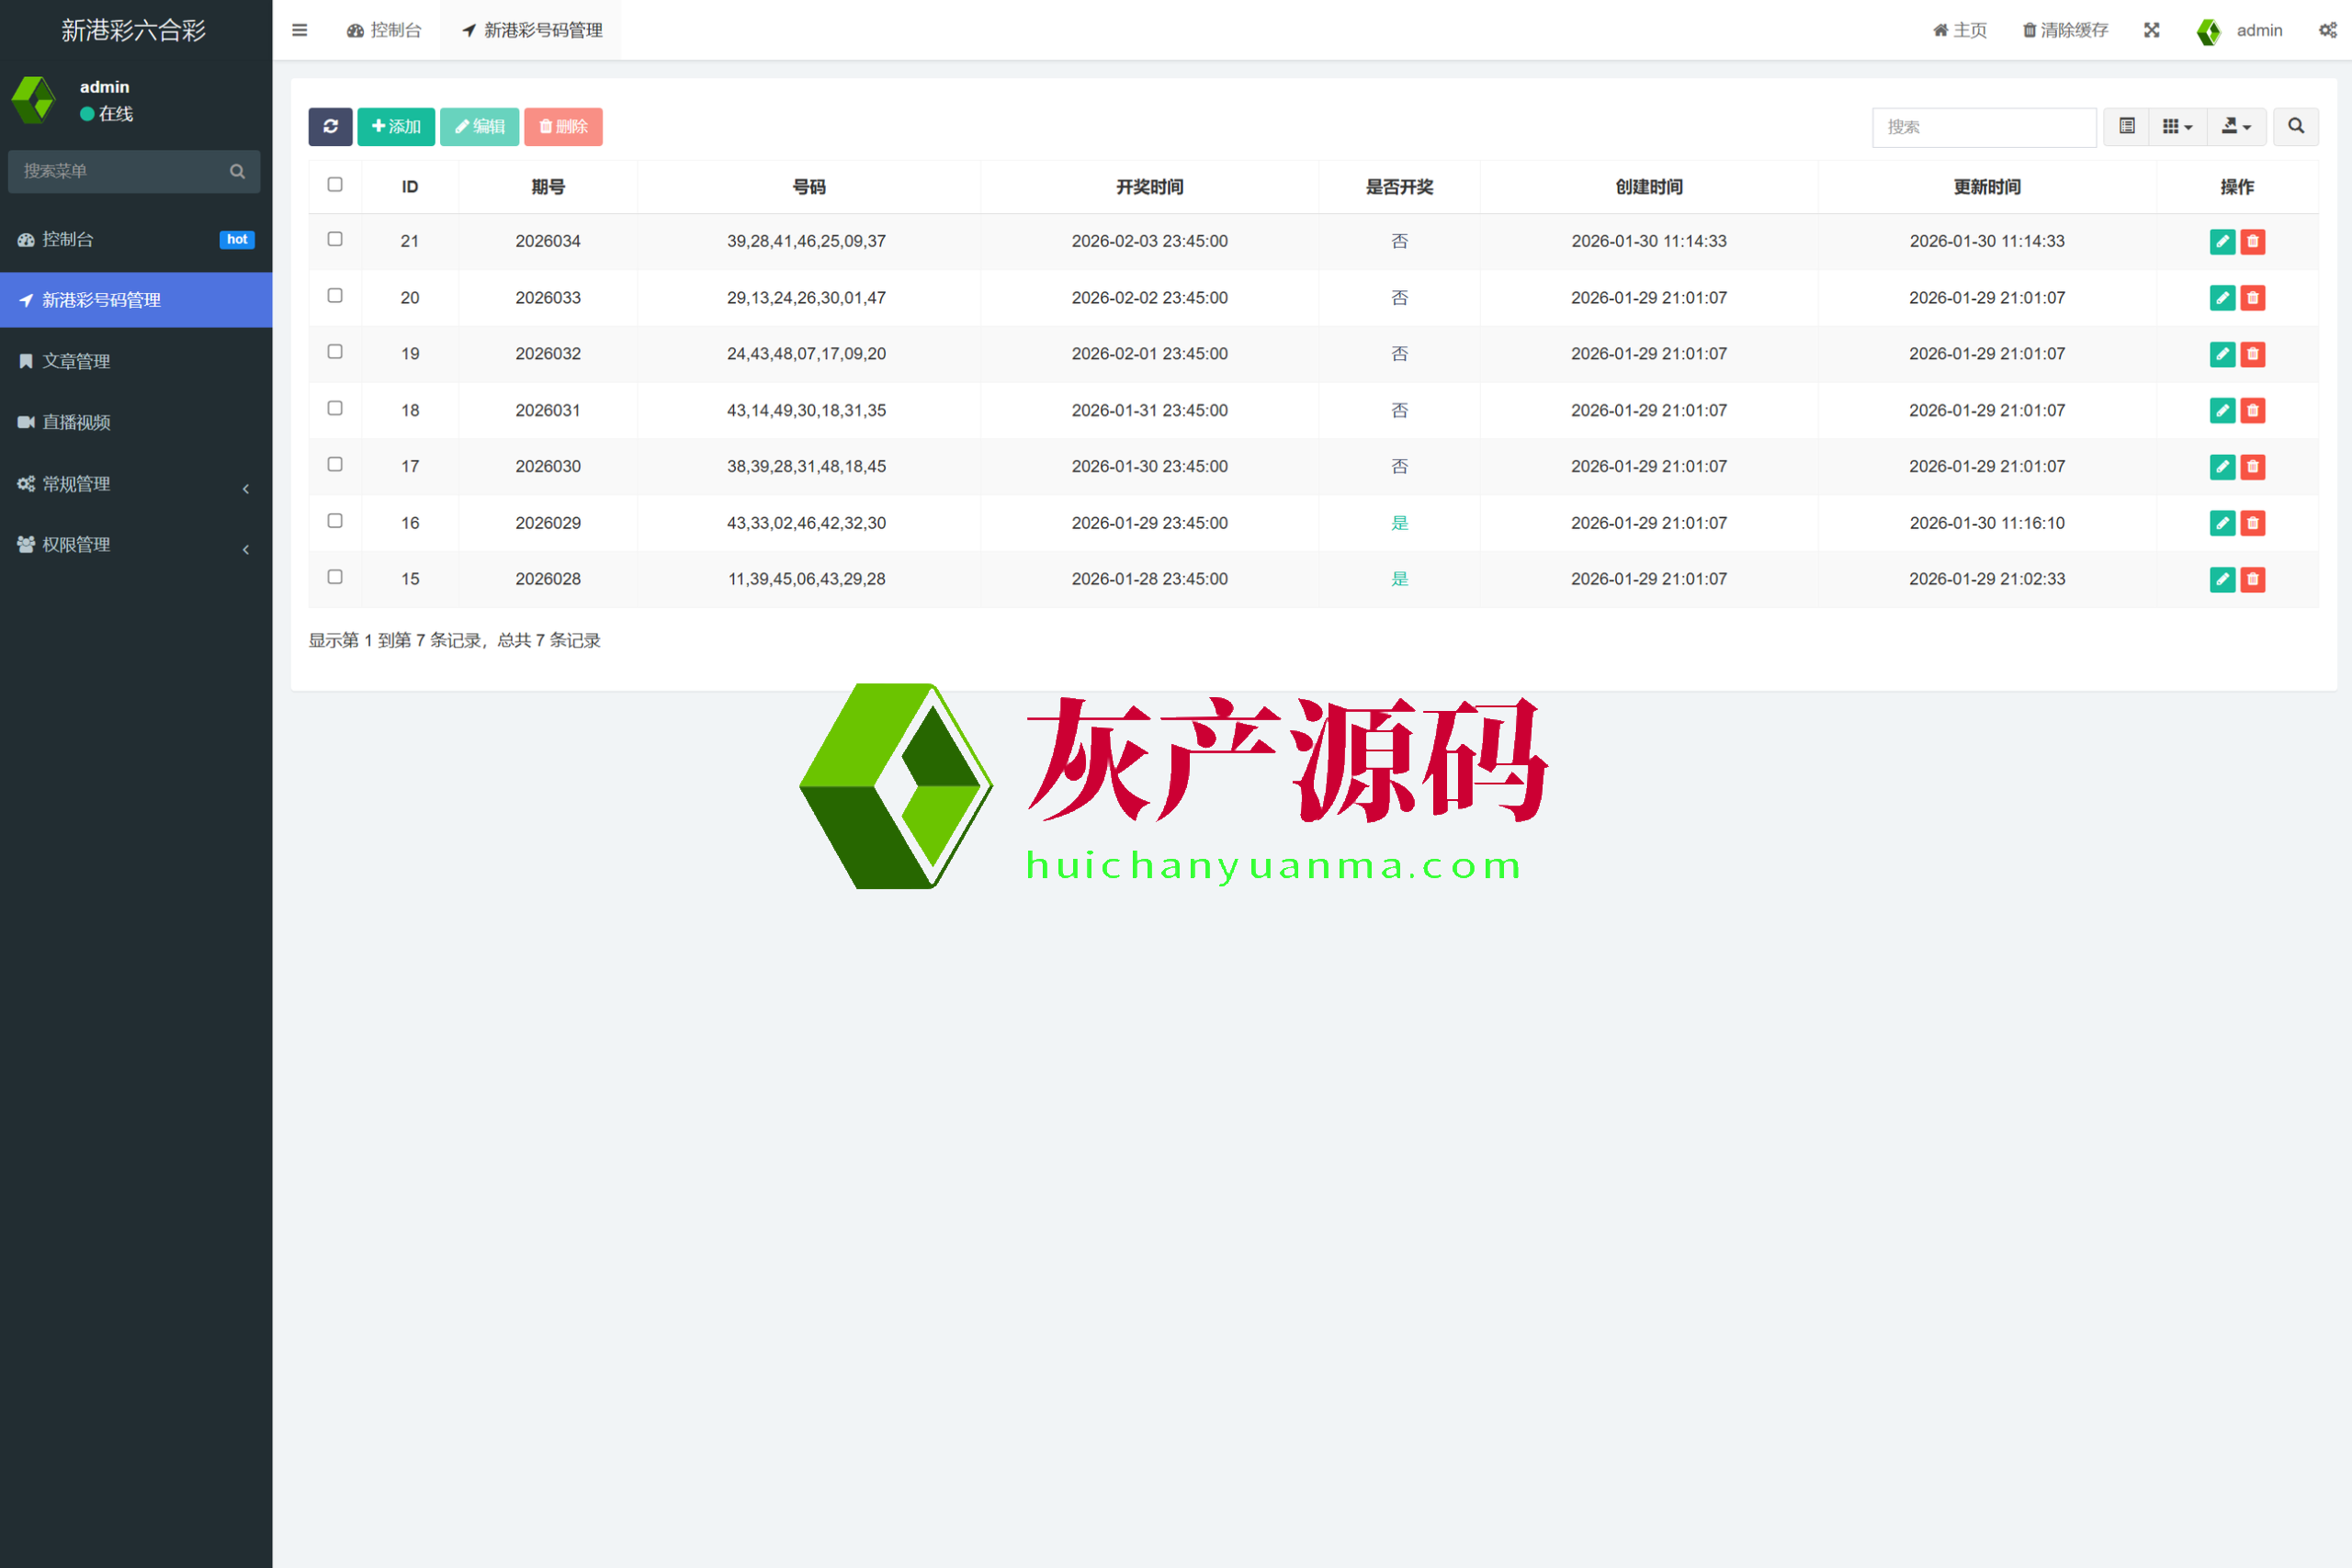This screenshot has height=1568, width=2352.
Task: Click the red delete icon for ID 15
Action: 2252,579
